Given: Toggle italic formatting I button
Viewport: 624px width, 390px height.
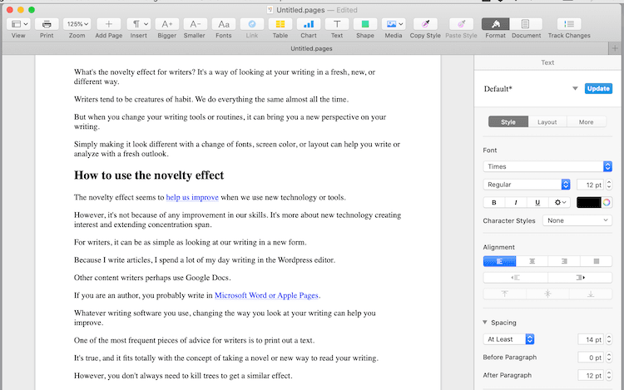Looking at the screenshot, I should tap(516, 202).
